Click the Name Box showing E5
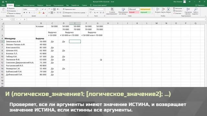207x116 pixels. click(6, 19)
